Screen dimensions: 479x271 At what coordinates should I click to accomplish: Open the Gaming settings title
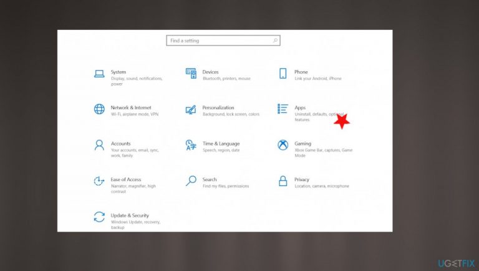tap(302, 144)
